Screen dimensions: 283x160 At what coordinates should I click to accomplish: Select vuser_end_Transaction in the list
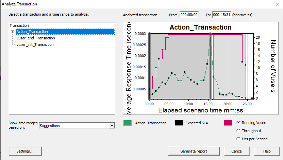pos(35,38)
